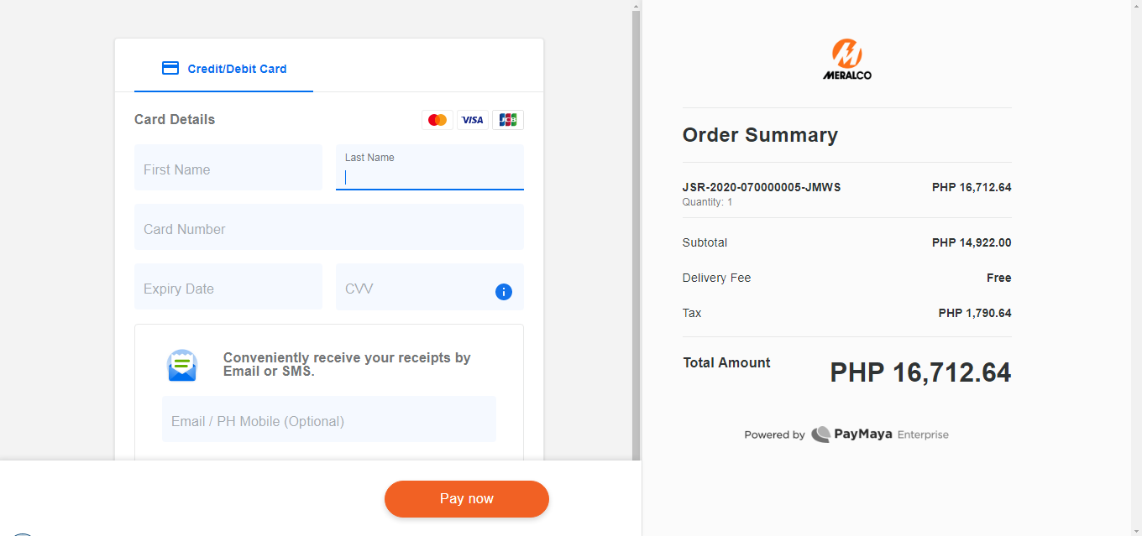Viewport: 1142px width, 536px height.
Task: Click the Expiry Date field
Action: pos(228,287)
